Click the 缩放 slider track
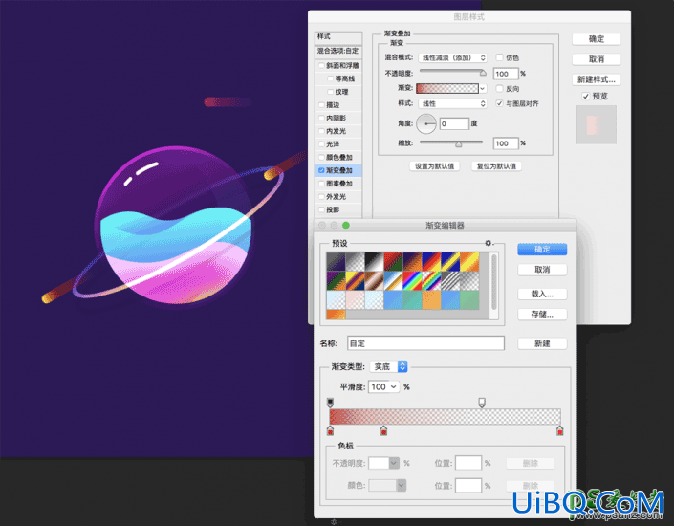 (451, 142)
